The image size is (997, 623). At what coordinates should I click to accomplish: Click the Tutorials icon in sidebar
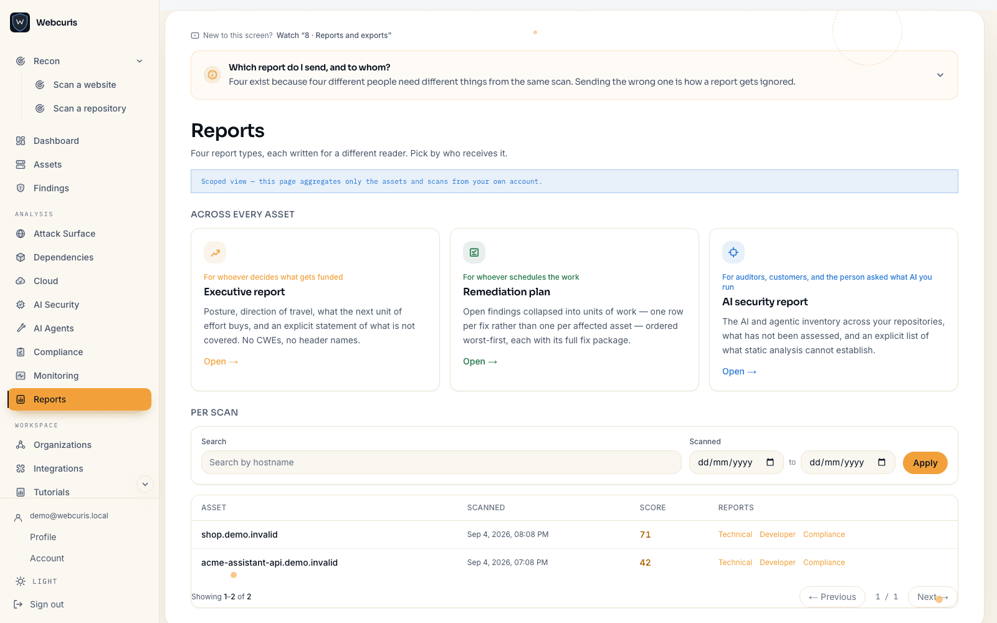(21, 492)
